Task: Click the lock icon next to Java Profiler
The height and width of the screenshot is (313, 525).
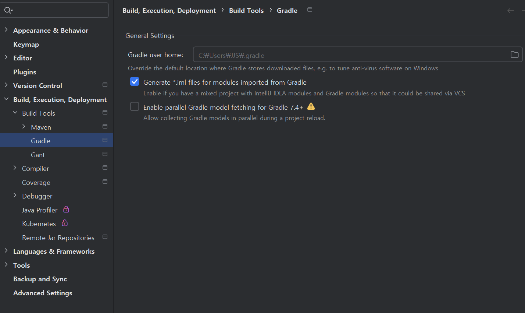Action: pyautogui.click(x=66, y=210)
